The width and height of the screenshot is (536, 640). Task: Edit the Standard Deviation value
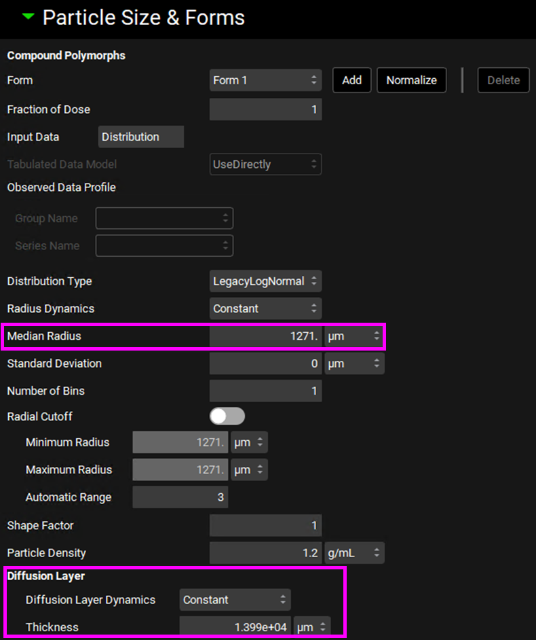click(265, 363)
